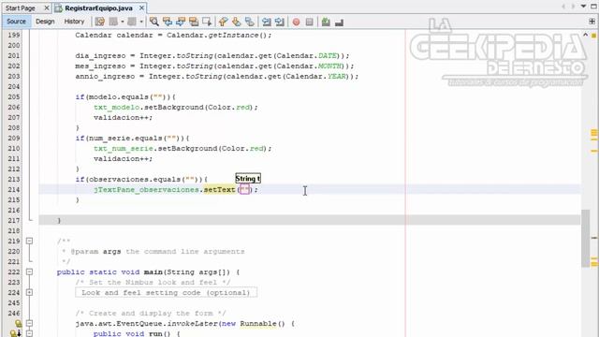This screenshot has width=599, height=337.
Task: Click the Shift Line Left icon
Action: tap(266, 22)
